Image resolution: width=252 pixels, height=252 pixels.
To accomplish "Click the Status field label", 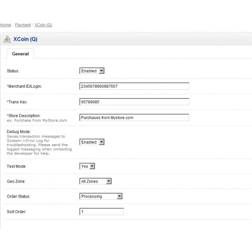I will 13,71.
